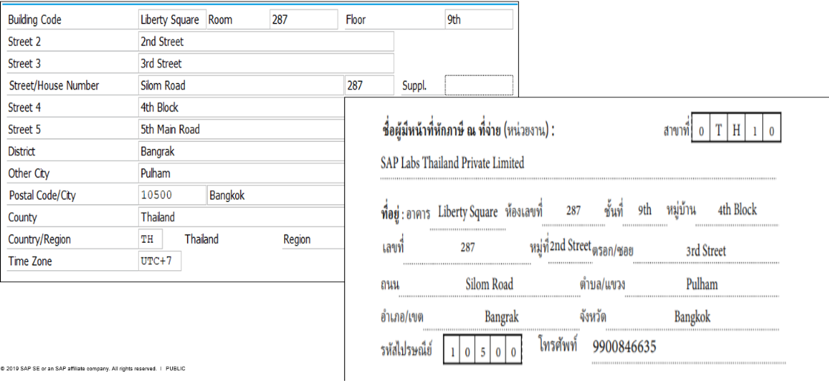Click the Postal Code/City label
The height and width of the screenshot is (389, 829).
pos(42,195)
